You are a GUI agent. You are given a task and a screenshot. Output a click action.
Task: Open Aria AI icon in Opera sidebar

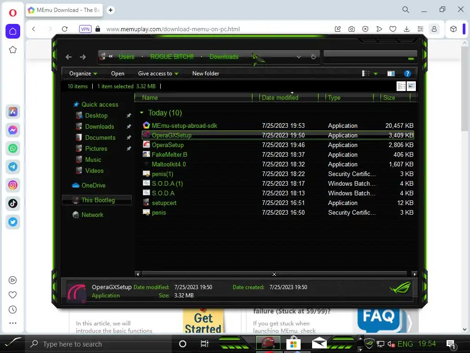tap(12, 112)
